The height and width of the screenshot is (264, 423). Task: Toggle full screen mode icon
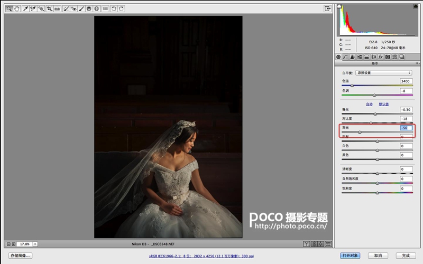click(x=327, y=8)
